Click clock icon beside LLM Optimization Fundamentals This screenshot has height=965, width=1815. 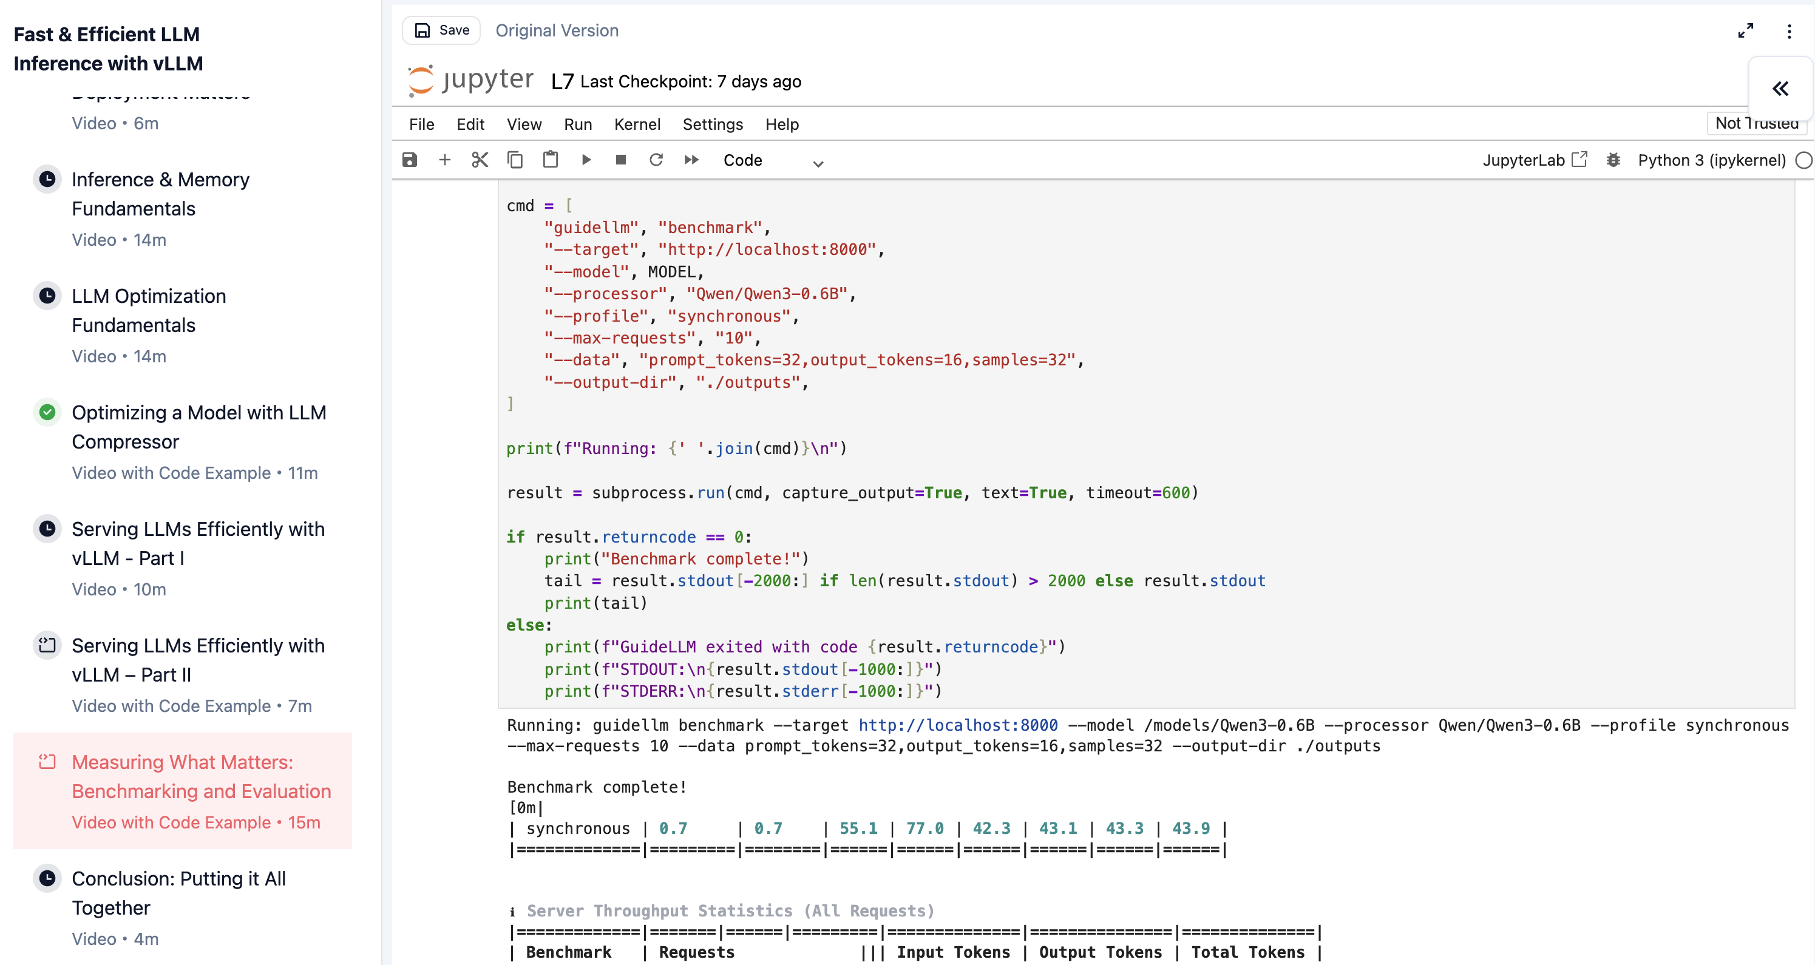click(x=47, y=295)
